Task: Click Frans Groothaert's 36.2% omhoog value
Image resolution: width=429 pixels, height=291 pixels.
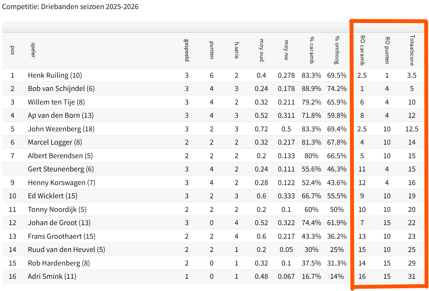Action: (337, 236)
